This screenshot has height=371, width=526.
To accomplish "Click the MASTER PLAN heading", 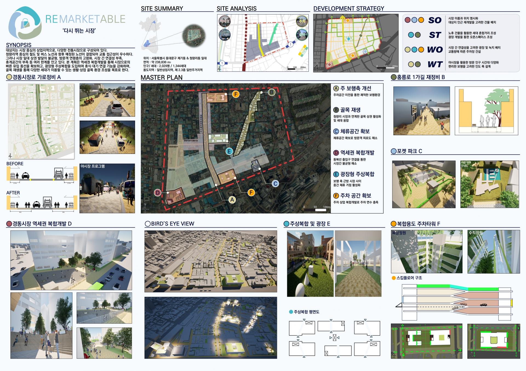I will (161, 77).
